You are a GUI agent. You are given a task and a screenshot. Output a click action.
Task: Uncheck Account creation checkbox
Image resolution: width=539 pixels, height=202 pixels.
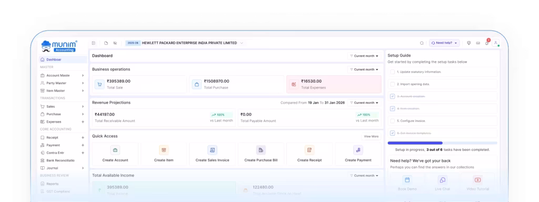pyautogui.click(x=393, y=97)
